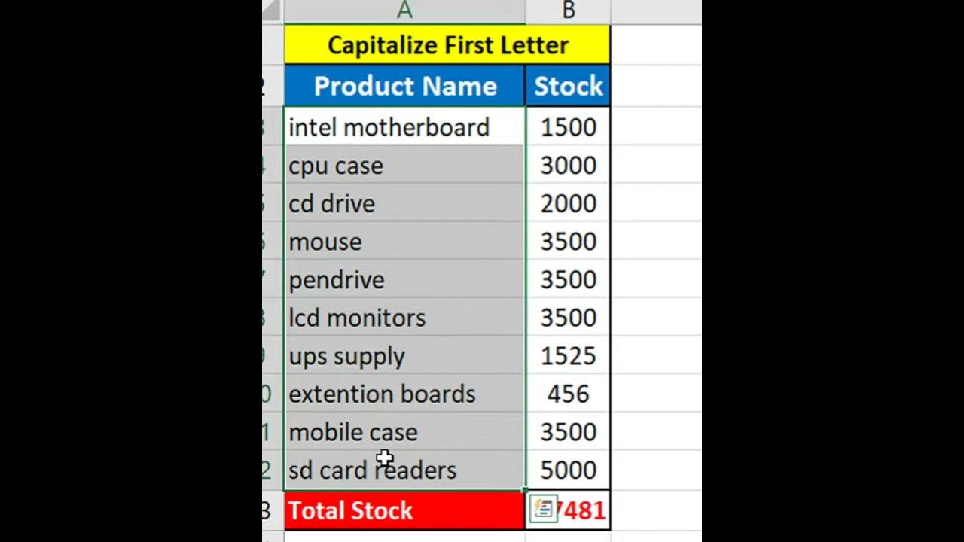Select the 'Product Name' header cell
Viewport: 964px width, 542px height.
click(404, 86)
